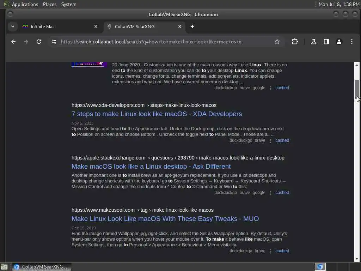Expand options dots for the 20 June 2020 result
This screenshot has width=361, height=271.
click(270, 88)
